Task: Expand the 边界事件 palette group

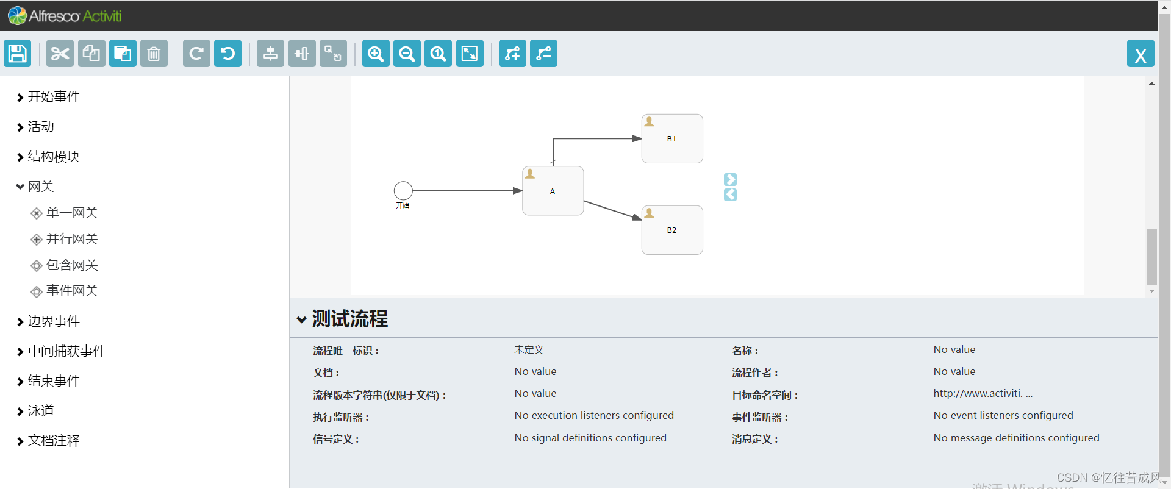Action: (x=49, y=321)
